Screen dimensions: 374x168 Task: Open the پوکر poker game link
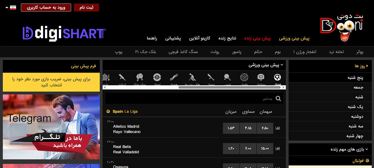(360, 52)
